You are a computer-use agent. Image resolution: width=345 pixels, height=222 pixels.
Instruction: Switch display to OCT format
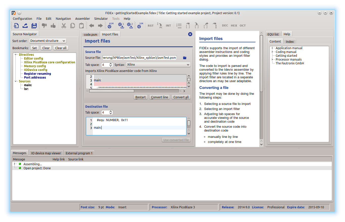(x=243, y=26)
